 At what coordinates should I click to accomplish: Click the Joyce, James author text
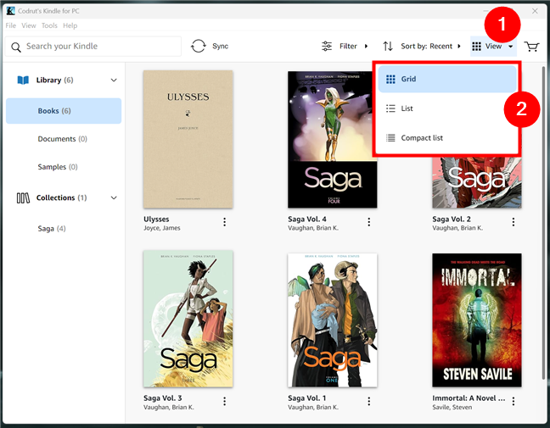click(162, 228)
